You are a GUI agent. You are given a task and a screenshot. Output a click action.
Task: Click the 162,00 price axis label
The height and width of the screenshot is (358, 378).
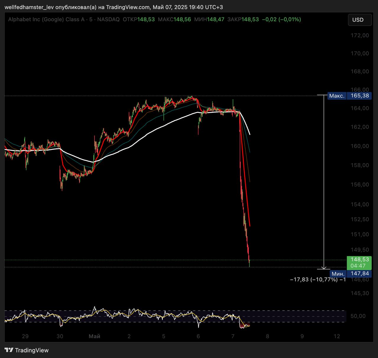(360, 127)
